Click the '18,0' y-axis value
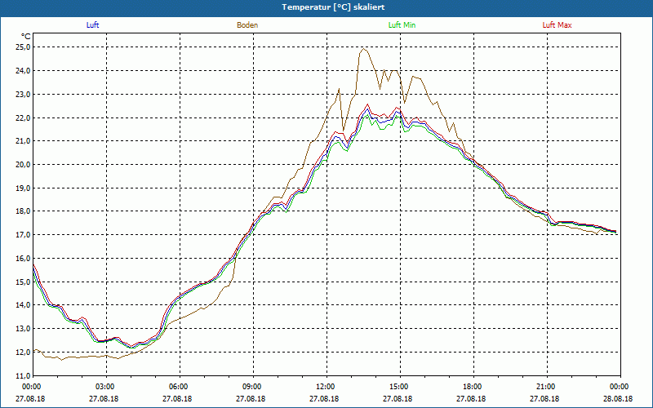The image size is (653, 408). [x=23, y=211]
